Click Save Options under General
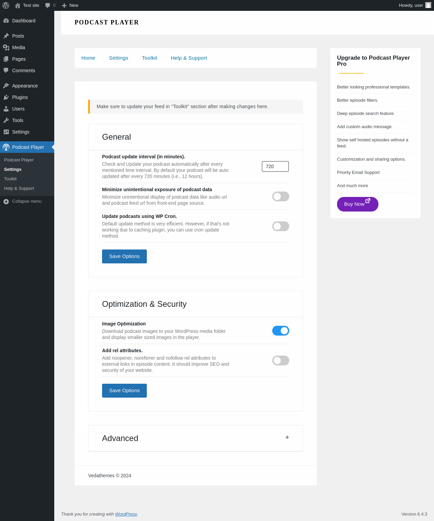This screenshot has height=521, width=434. (124, 256)
